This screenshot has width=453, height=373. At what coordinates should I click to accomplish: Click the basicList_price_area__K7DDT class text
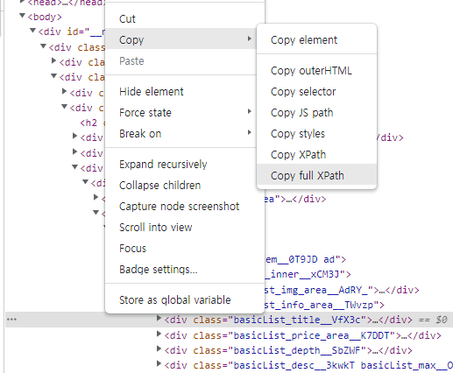point(311,335)
